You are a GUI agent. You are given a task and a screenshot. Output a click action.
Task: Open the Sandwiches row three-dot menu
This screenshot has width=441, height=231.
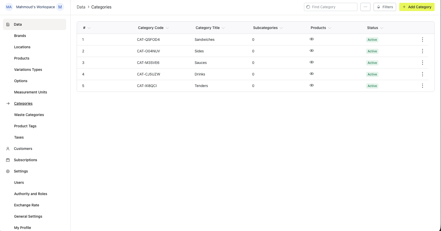[422, 40]
